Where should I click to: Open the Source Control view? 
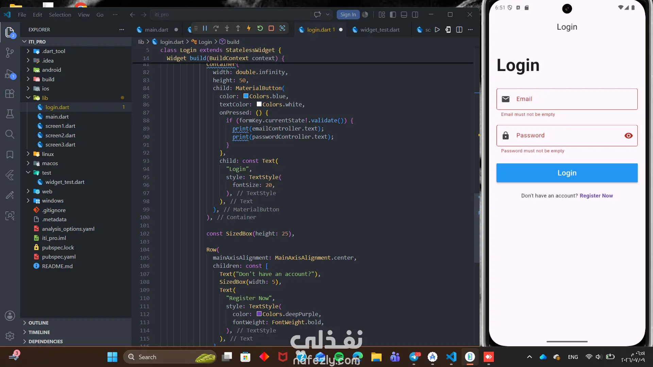(x=10, y=53)
